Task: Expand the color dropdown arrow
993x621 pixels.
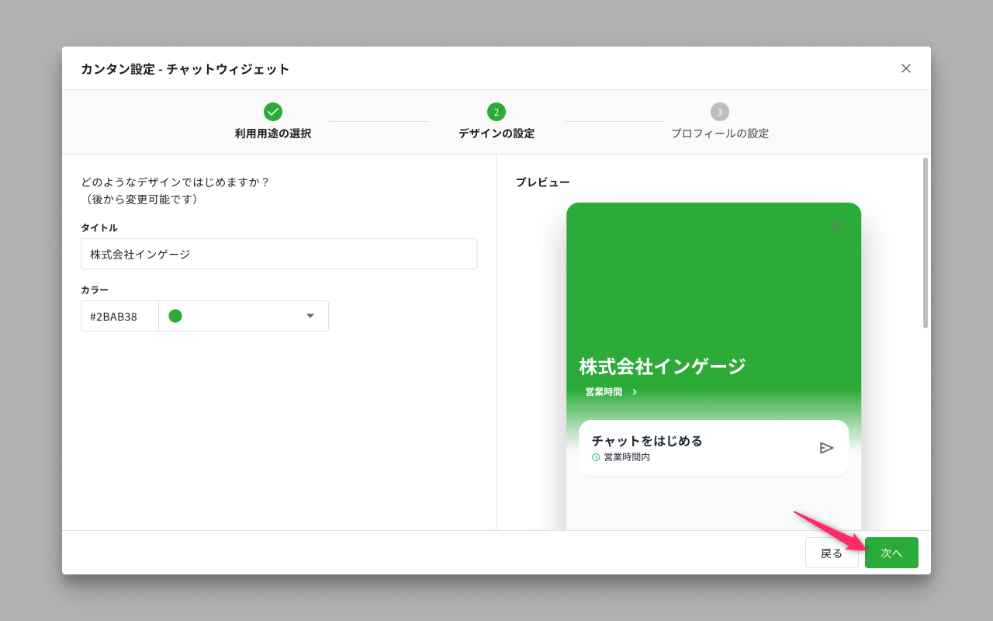Action: (x=310, y=316)
